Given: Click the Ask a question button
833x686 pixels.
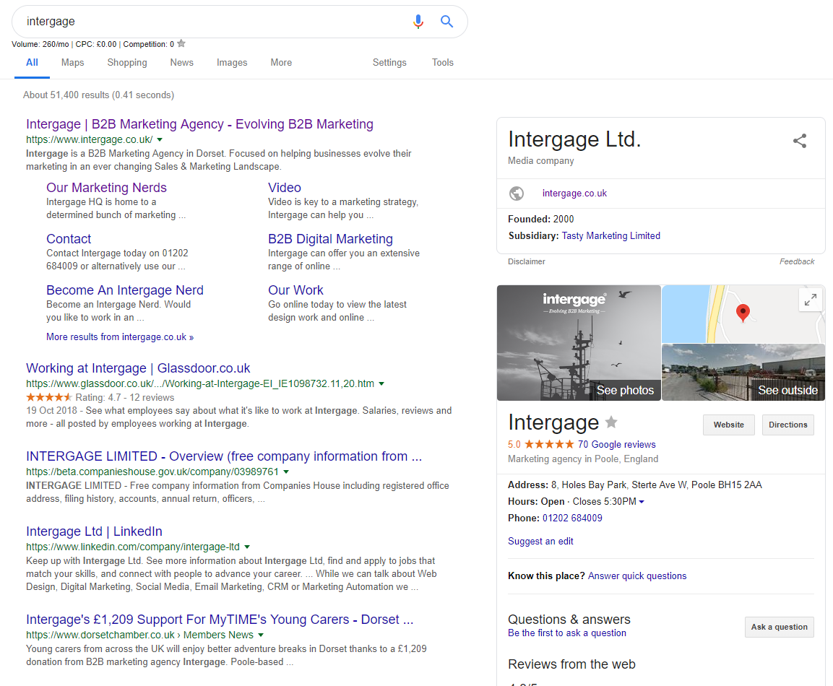Looking at the screenshot, I should pyautogui.click(x=779, y=627).
